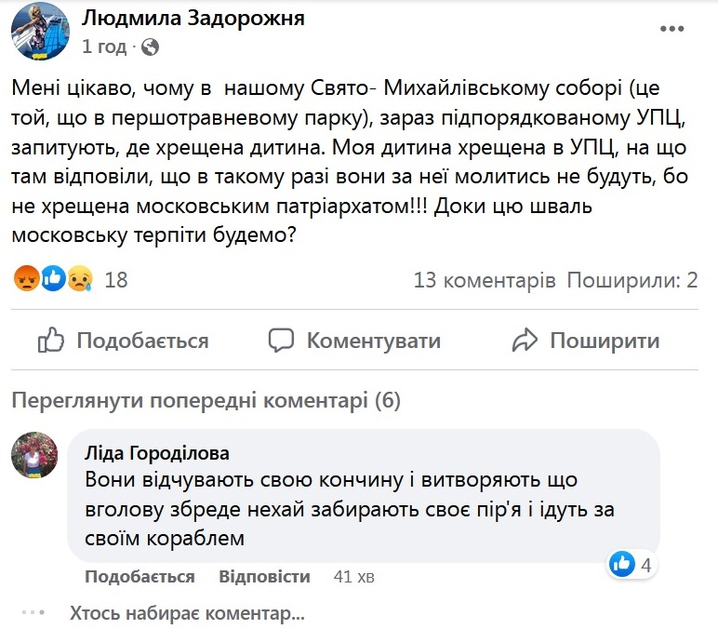Click the Коментувати button
718x629 pixels.
[354, 341]
